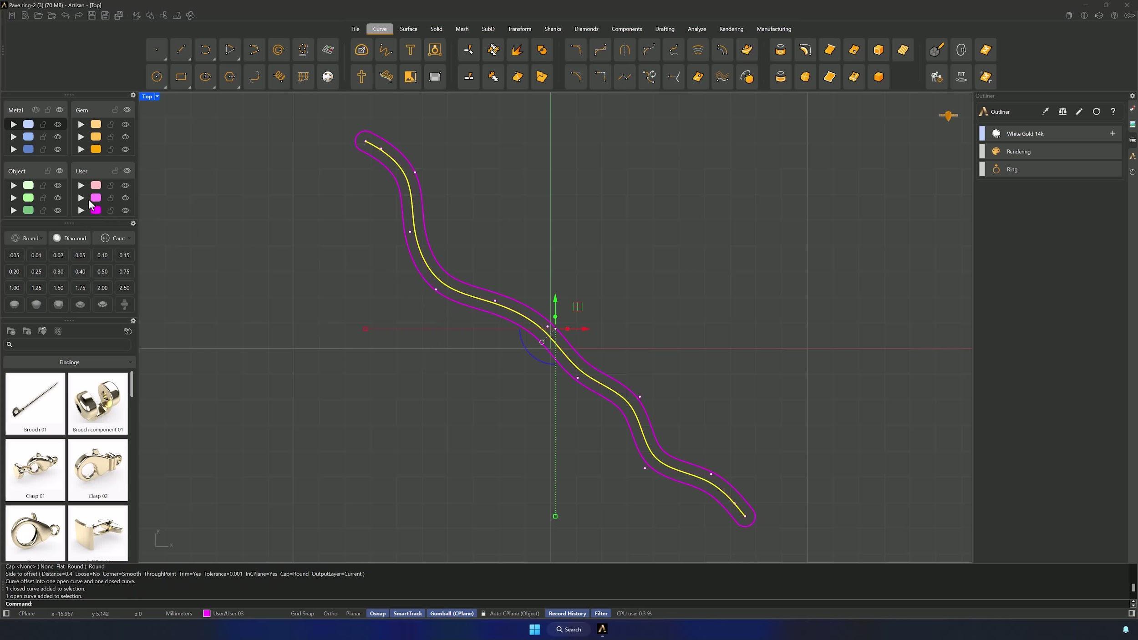Viewport: 1138px width, 640px height.
Task: Select the circle curve tool
Action: pos(157,76)
